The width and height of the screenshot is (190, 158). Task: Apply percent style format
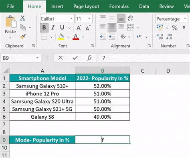coord(175,28)
